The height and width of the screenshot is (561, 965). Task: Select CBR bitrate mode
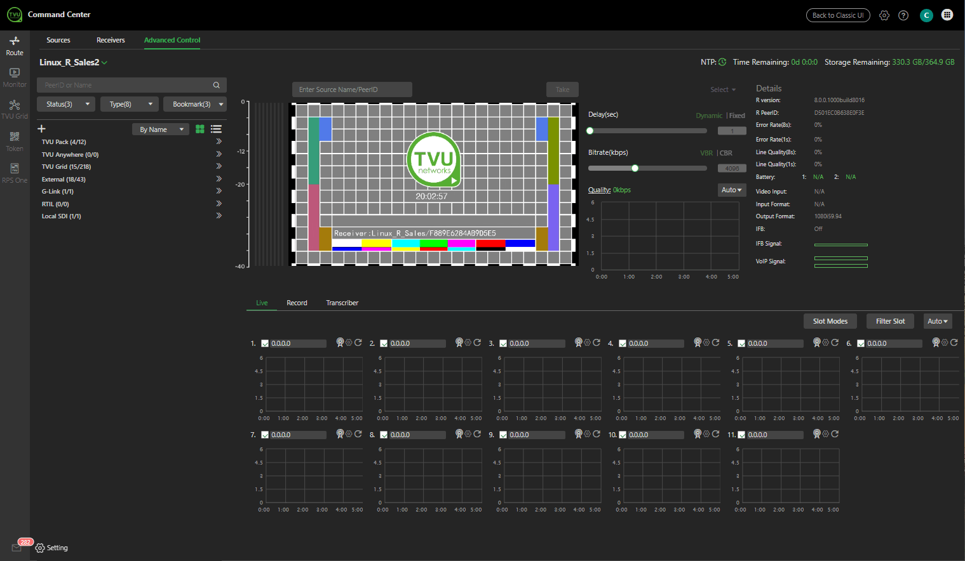(726, 153)
